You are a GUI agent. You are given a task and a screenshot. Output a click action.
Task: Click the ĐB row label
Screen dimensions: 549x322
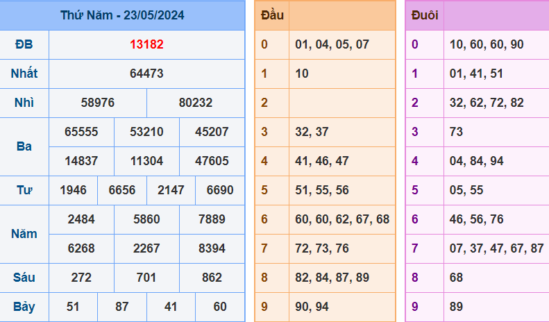[x=24, y=44]
